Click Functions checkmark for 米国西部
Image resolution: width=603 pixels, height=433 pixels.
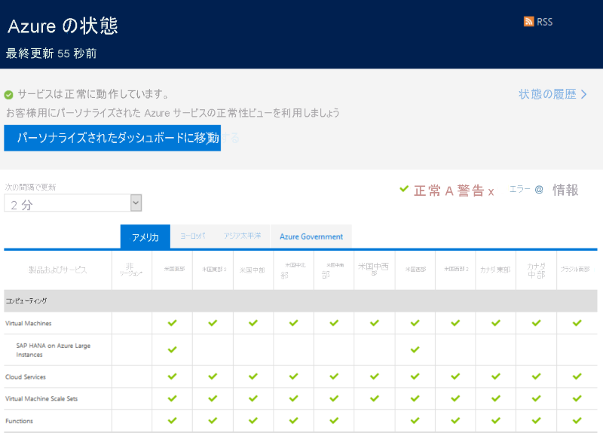pos(415,420)
